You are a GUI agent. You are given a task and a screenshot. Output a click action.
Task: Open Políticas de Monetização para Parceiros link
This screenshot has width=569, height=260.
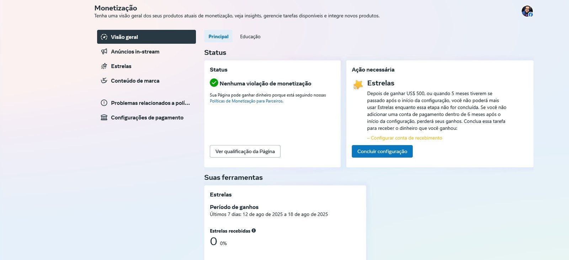coord(246,101)
